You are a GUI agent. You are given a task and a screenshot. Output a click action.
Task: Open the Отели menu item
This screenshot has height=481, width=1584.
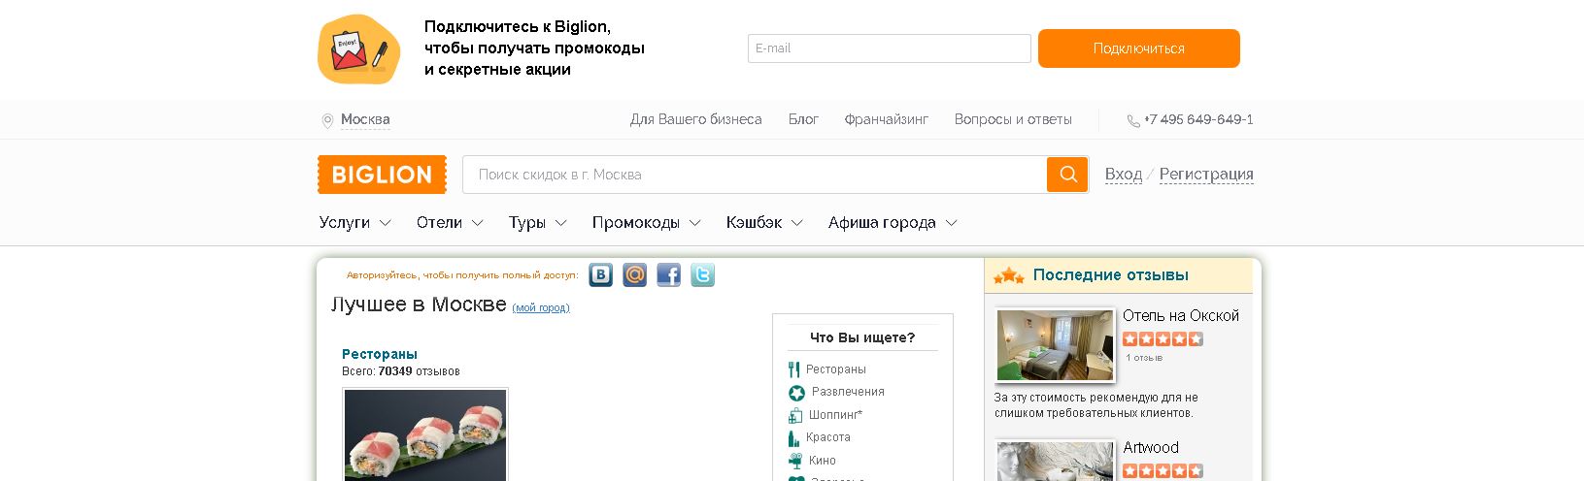point(439,223)
